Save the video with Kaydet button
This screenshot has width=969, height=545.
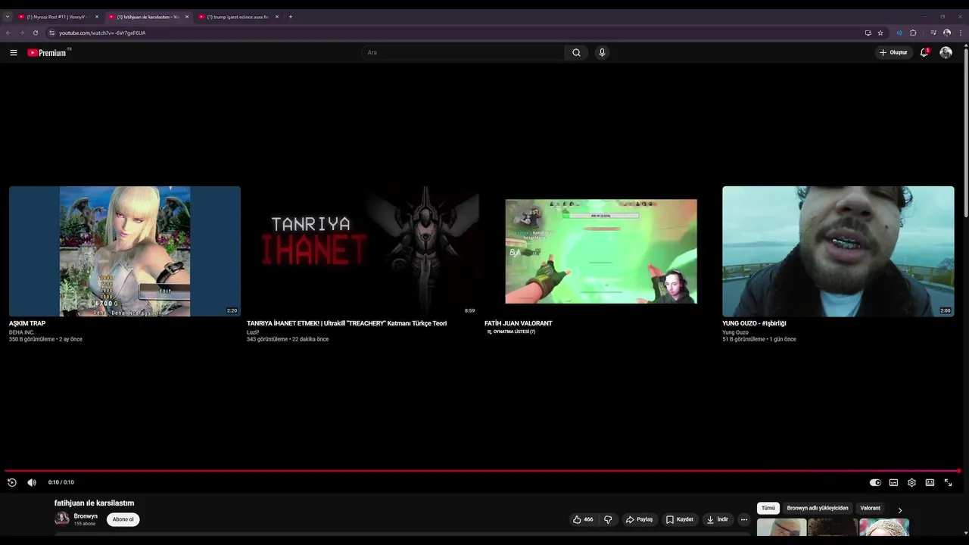point(680,519)
